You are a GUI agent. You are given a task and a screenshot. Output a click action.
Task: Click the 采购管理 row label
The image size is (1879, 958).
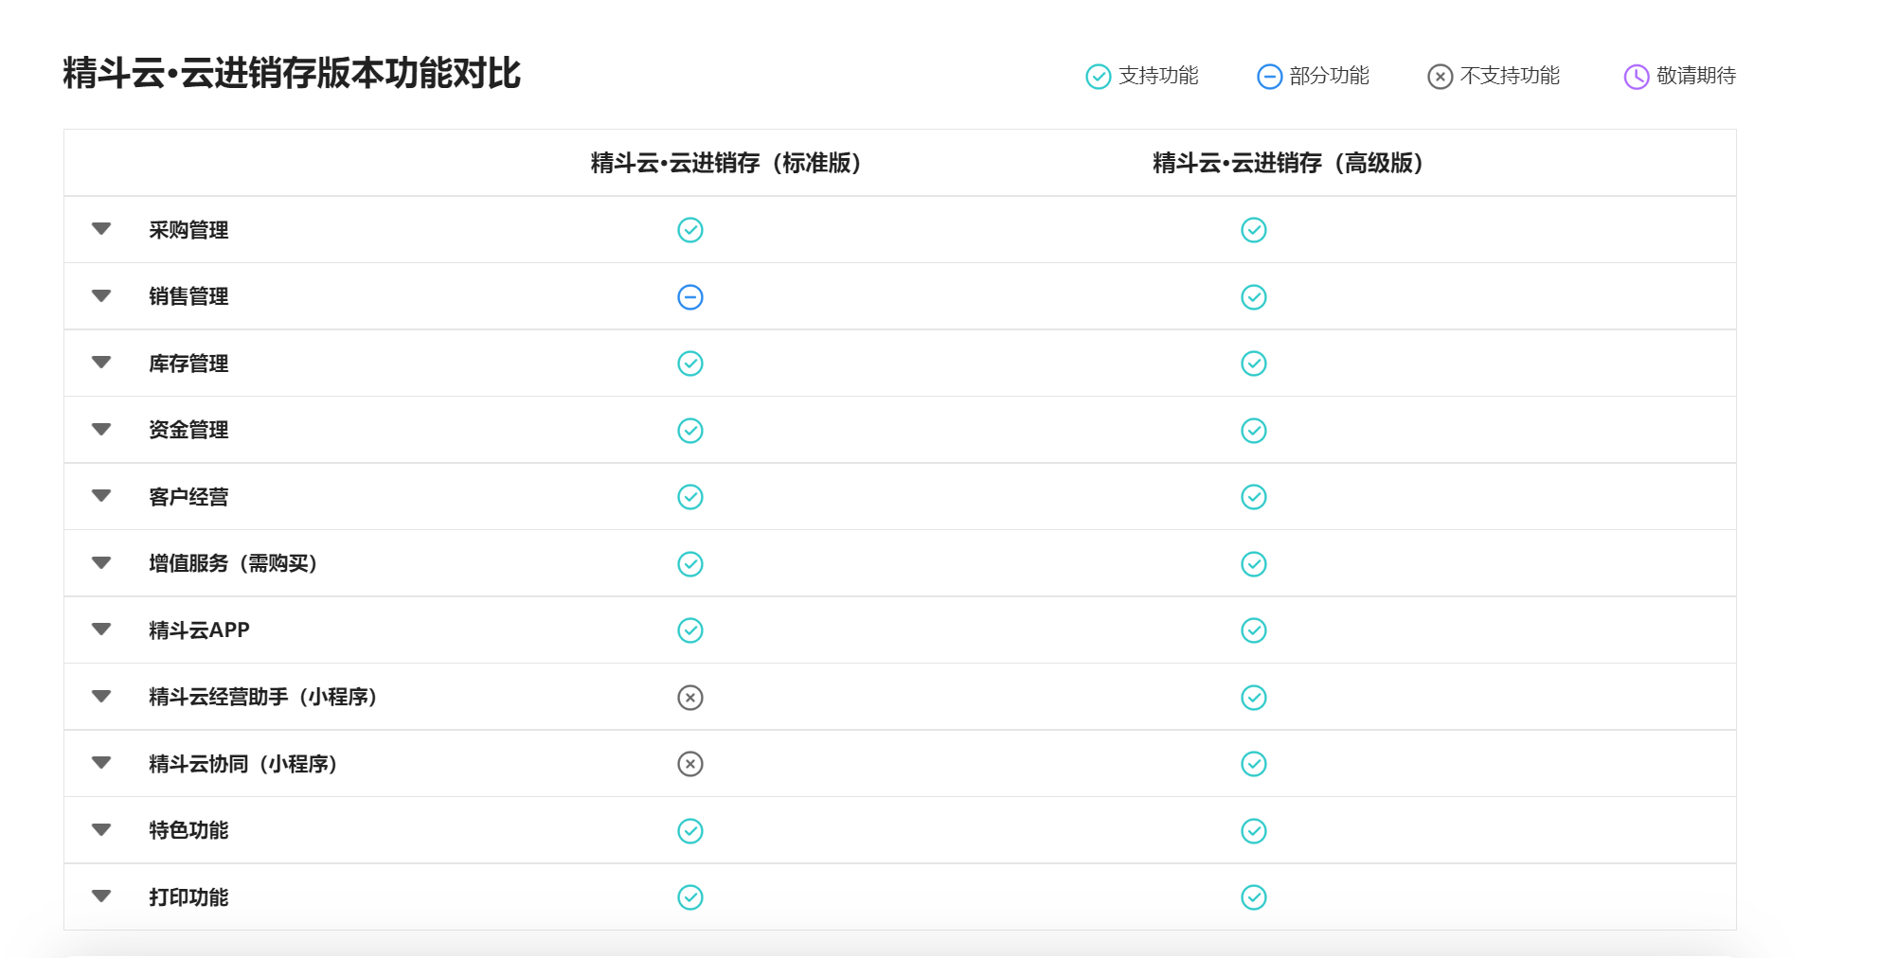(188, 230)
